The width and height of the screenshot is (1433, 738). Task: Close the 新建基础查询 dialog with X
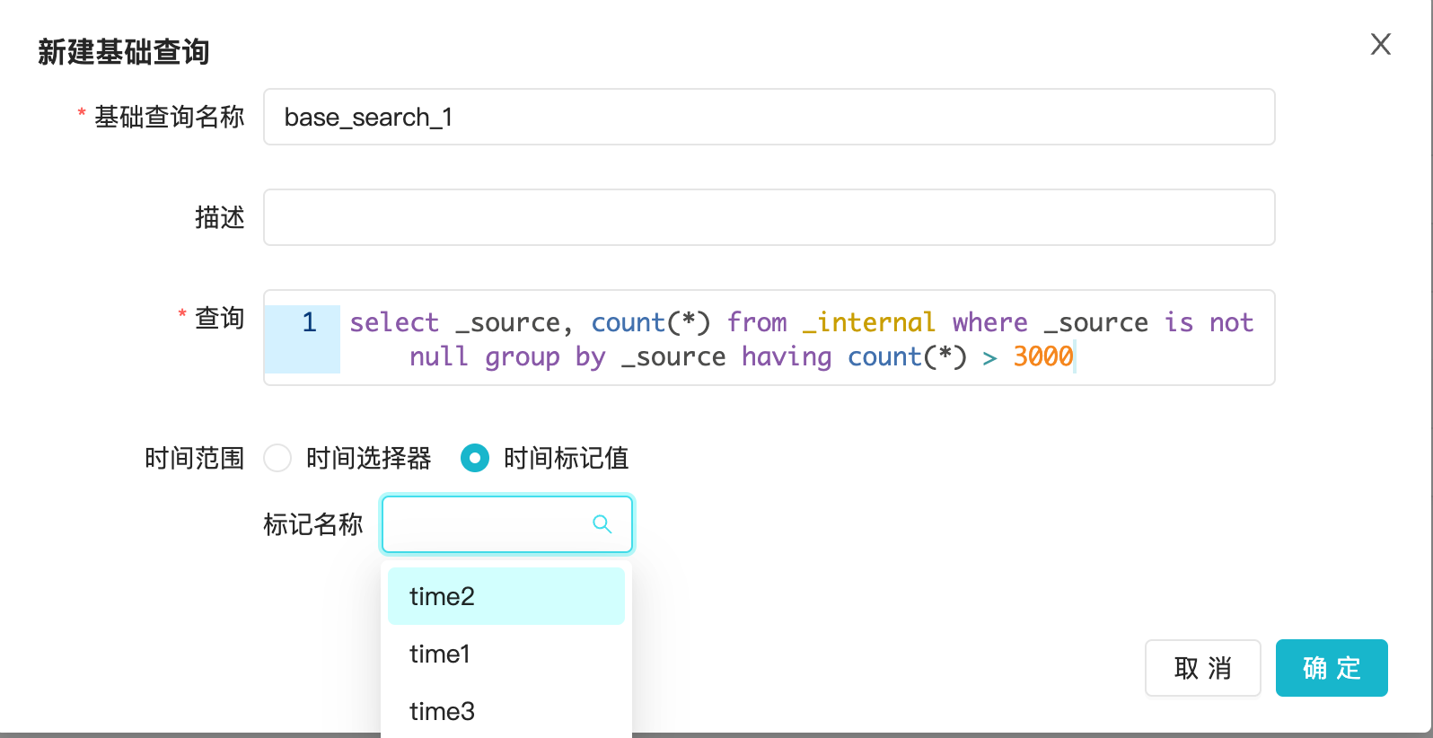pos(1380,44)
